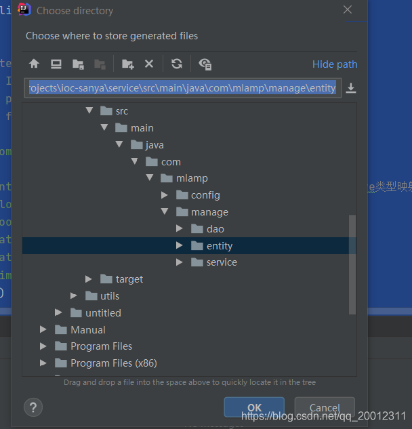Cancel the directory chooser
This screenshot has width=412, height=429.
(x=325, y=407)
